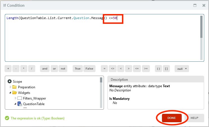Insert the not-equal <> operator

[x=113, y=69]
